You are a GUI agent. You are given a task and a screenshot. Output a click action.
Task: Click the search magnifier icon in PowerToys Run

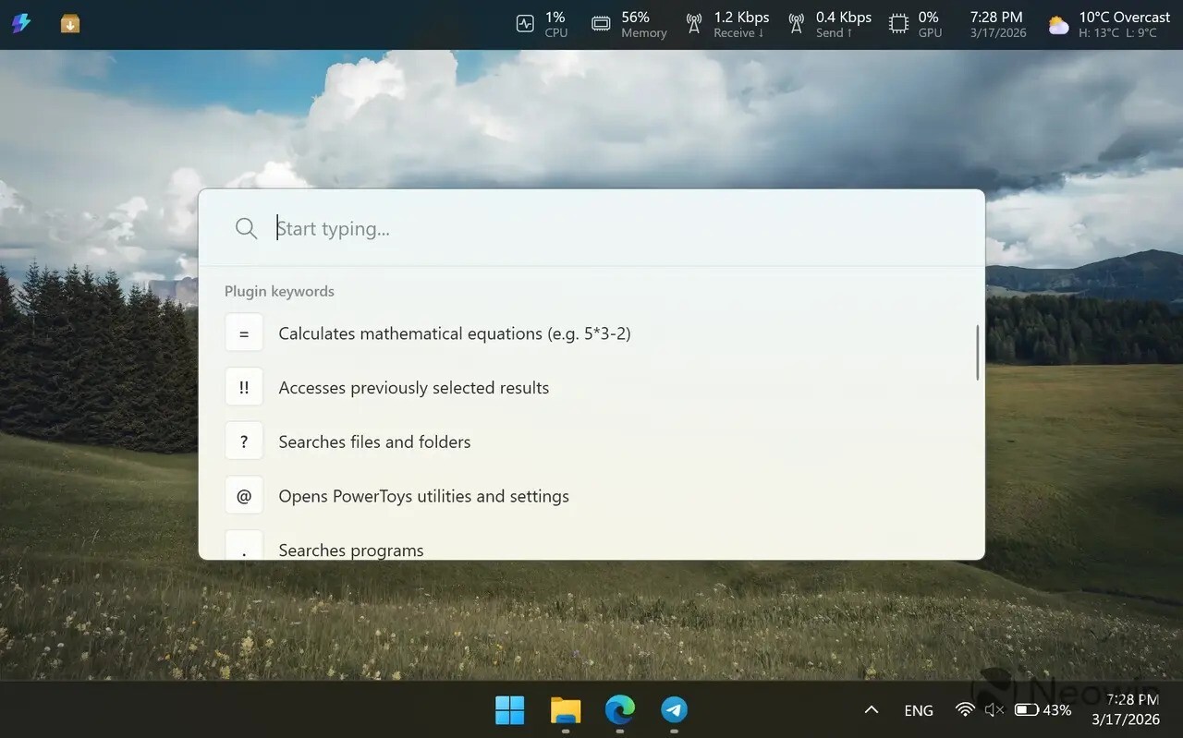tap(246, 228)
